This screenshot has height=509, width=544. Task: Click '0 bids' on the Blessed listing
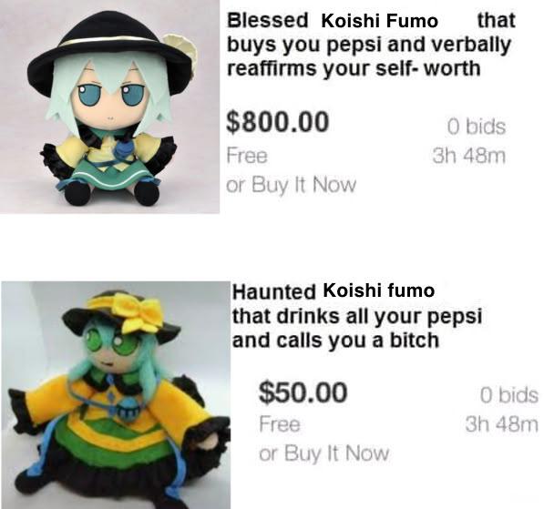point(476,127)
